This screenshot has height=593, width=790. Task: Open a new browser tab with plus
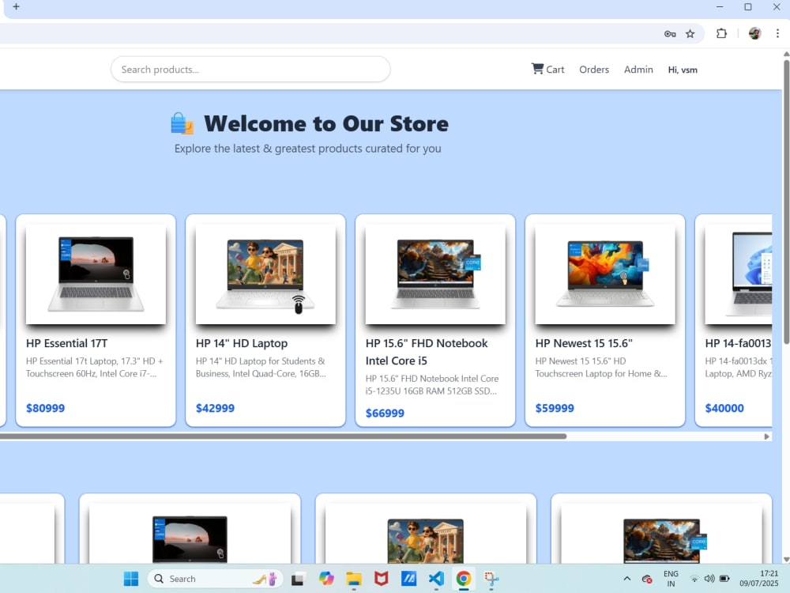click(16, 6)
